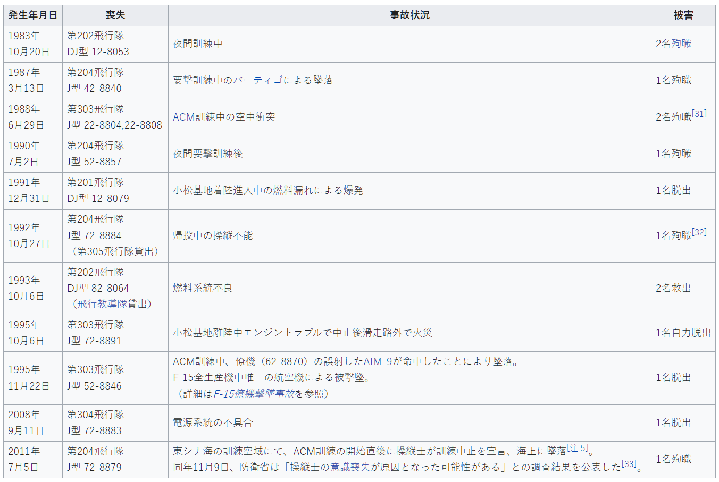Click the 帰投中の操縦不能 cell
Screen dimensions: 719x482
click(x=213, y=235)
